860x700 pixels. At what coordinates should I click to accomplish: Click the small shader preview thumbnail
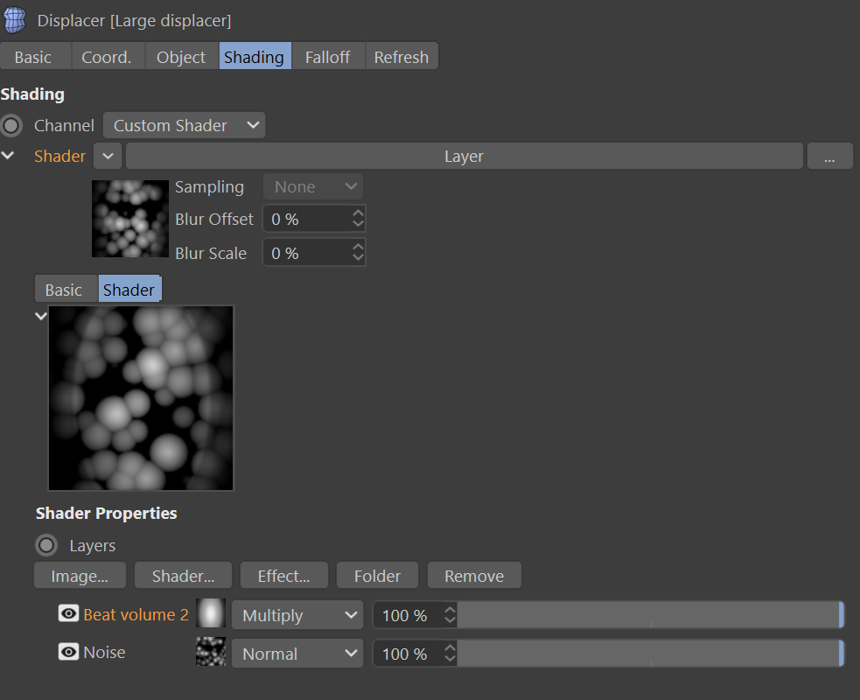coord(129,219)
